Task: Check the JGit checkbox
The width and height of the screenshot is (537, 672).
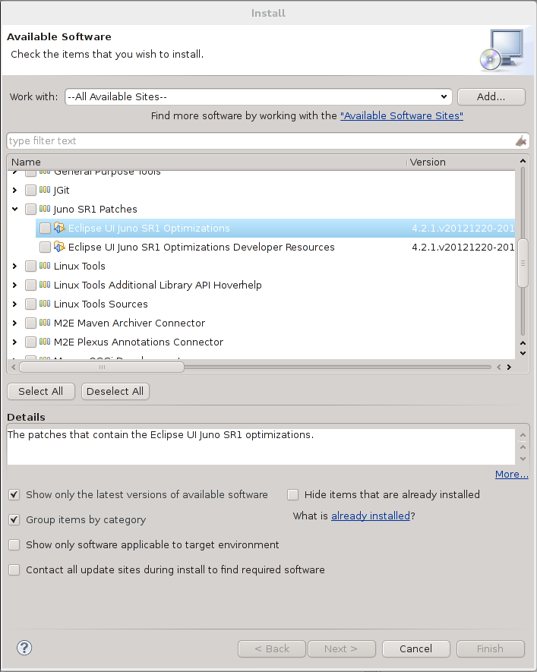Action: 30,191
